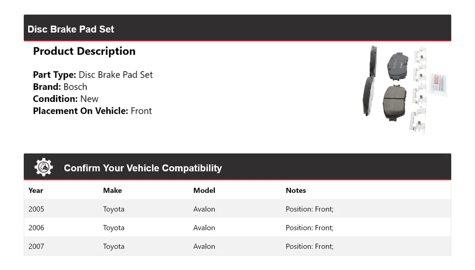475x270 pixels.
Task: Click the Condition: New line
Action: [x=65, y=99]
